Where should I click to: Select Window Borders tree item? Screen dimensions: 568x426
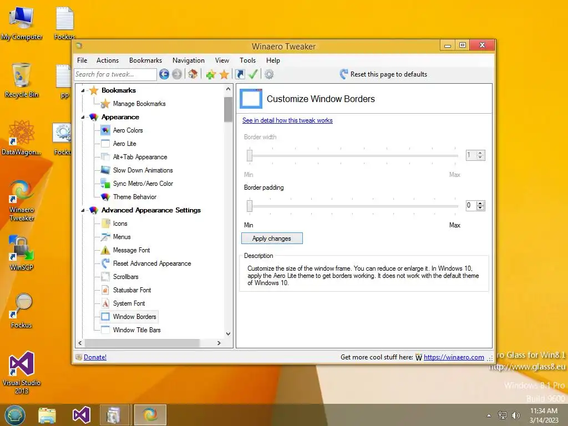coord(134,317)
